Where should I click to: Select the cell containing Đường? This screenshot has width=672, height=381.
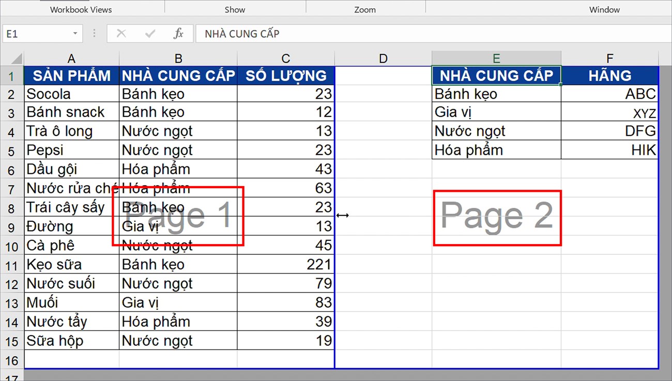71,226
